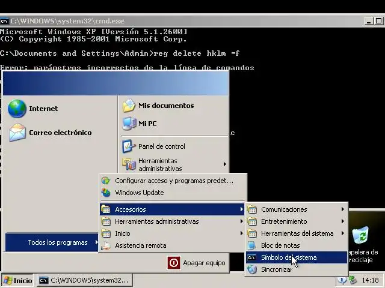Click the Recycle Bin desktop icon

click(x=360, y=235)
